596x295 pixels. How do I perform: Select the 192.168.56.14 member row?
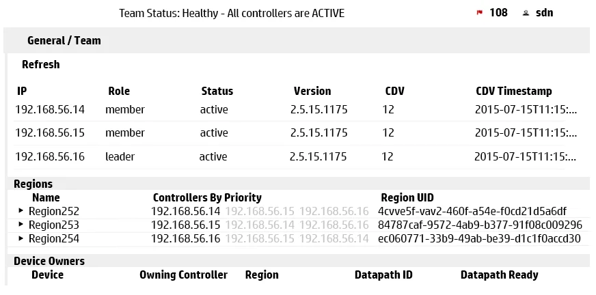click(x=289, y=110)
